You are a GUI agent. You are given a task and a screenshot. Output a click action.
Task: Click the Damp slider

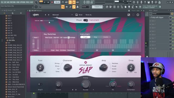click(38, 44)
